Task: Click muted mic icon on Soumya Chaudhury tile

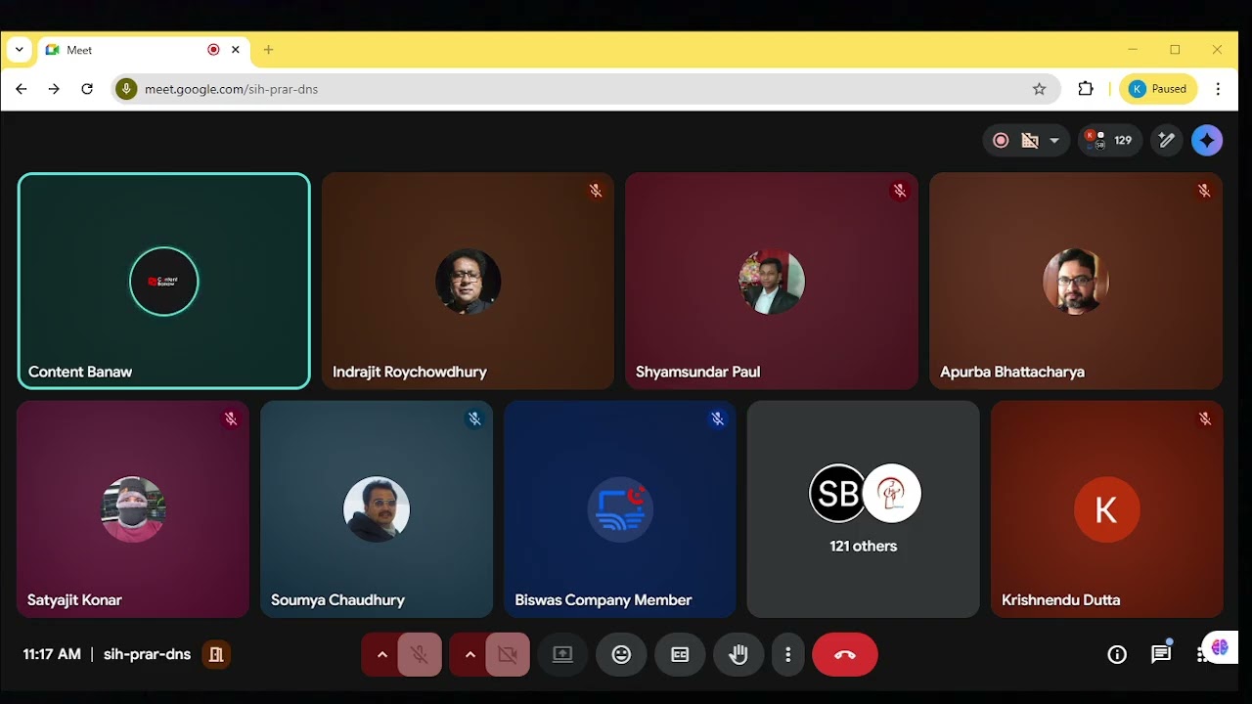Action: 474,418
